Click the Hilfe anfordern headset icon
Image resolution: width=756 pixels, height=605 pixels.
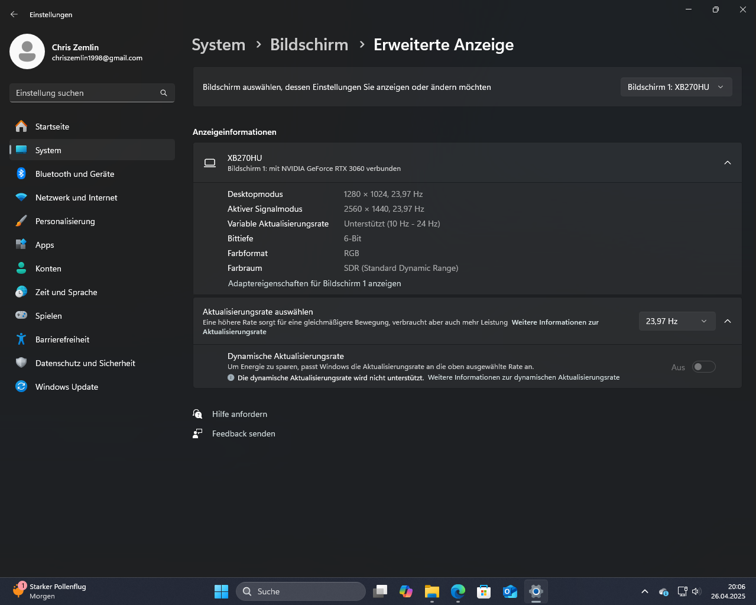coord(197,414)
